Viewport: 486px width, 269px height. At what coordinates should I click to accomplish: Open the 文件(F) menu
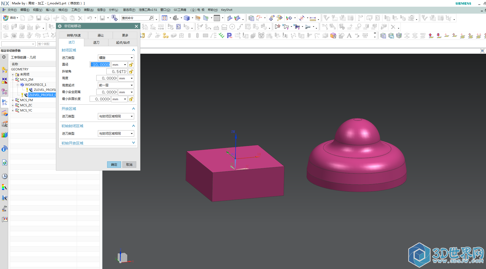pyautogui.click(x=12, y=10)
